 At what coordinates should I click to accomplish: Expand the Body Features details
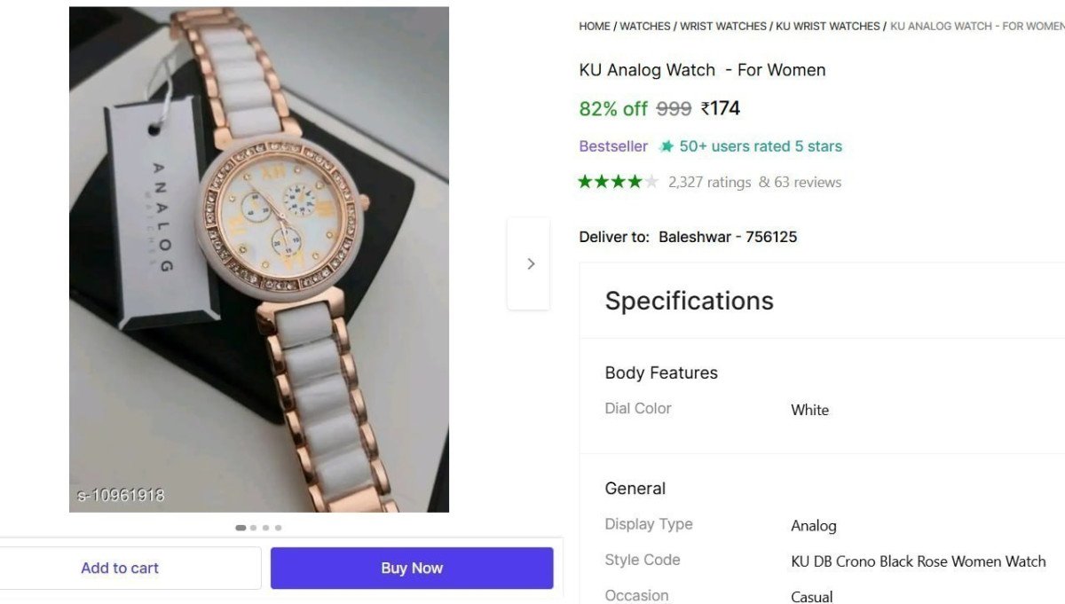click(x=660, y=373)
